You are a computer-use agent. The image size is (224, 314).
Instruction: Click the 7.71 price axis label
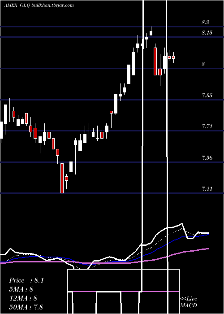pyautogui.click(x=207, y=126)
